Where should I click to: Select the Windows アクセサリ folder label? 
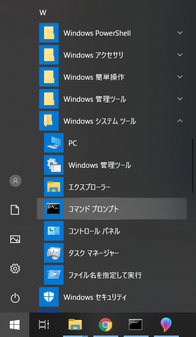pos(93,55)
